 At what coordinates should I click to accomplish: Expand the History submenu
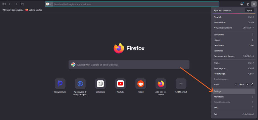pyautogui.click(x=234, y=40)
